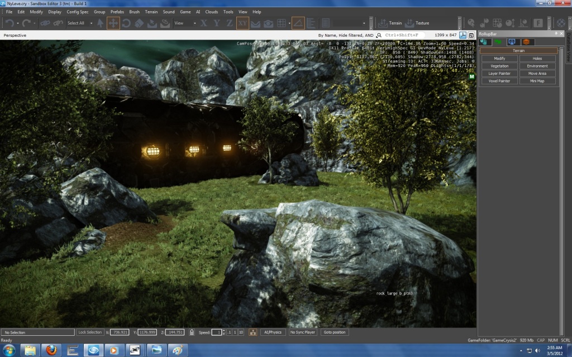This screenshot has height=357, width=572.
Task: Click the viewport search field
Action: point(401,35)
